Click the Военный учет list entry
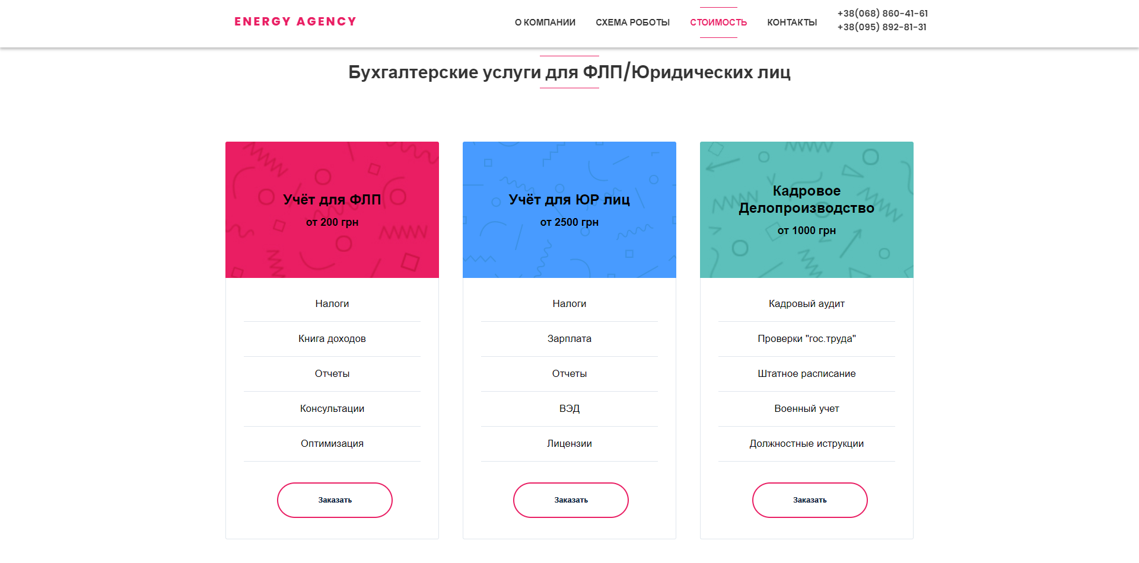 [807, 409]
